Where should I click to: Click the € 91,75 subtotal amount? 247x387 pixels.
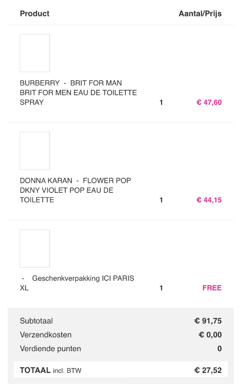click(x=208, y=321)
